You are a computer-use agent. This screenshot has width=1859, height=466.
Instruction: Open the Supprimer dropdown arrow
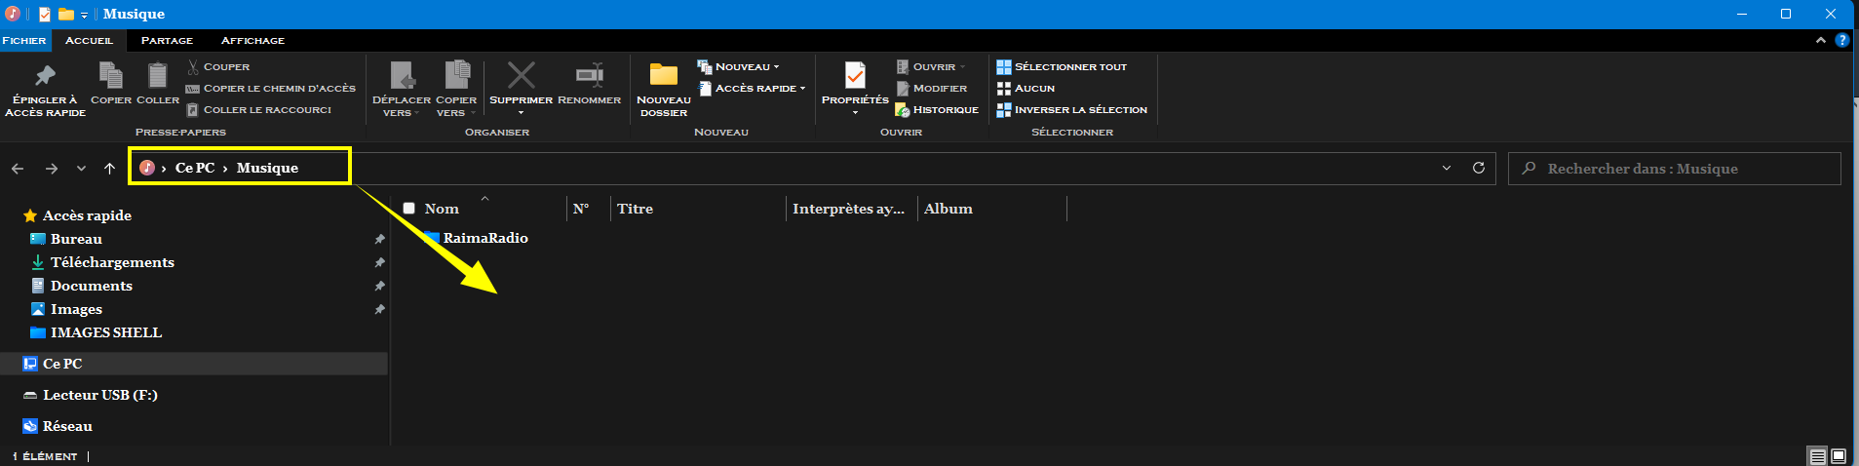(x=522, y=113)
